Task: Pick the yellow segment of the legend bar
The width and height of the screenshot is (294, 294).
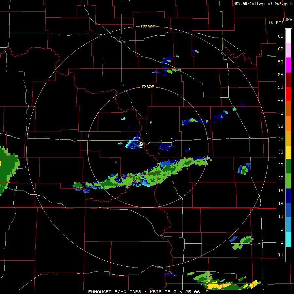Action: [288, 152]
